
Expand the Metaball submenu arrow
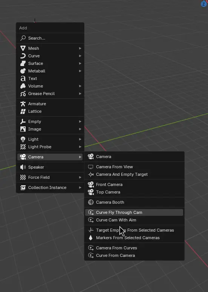pos(80,71)
